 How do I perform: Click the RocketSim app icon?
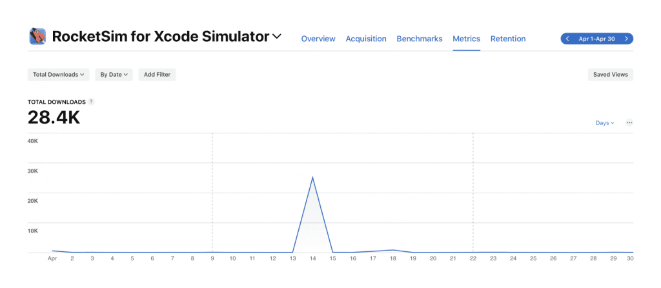pos(37,36)
